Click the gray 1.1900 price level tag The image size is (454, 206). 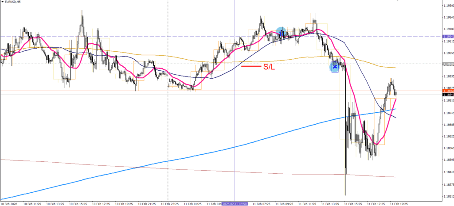[448, 64]
